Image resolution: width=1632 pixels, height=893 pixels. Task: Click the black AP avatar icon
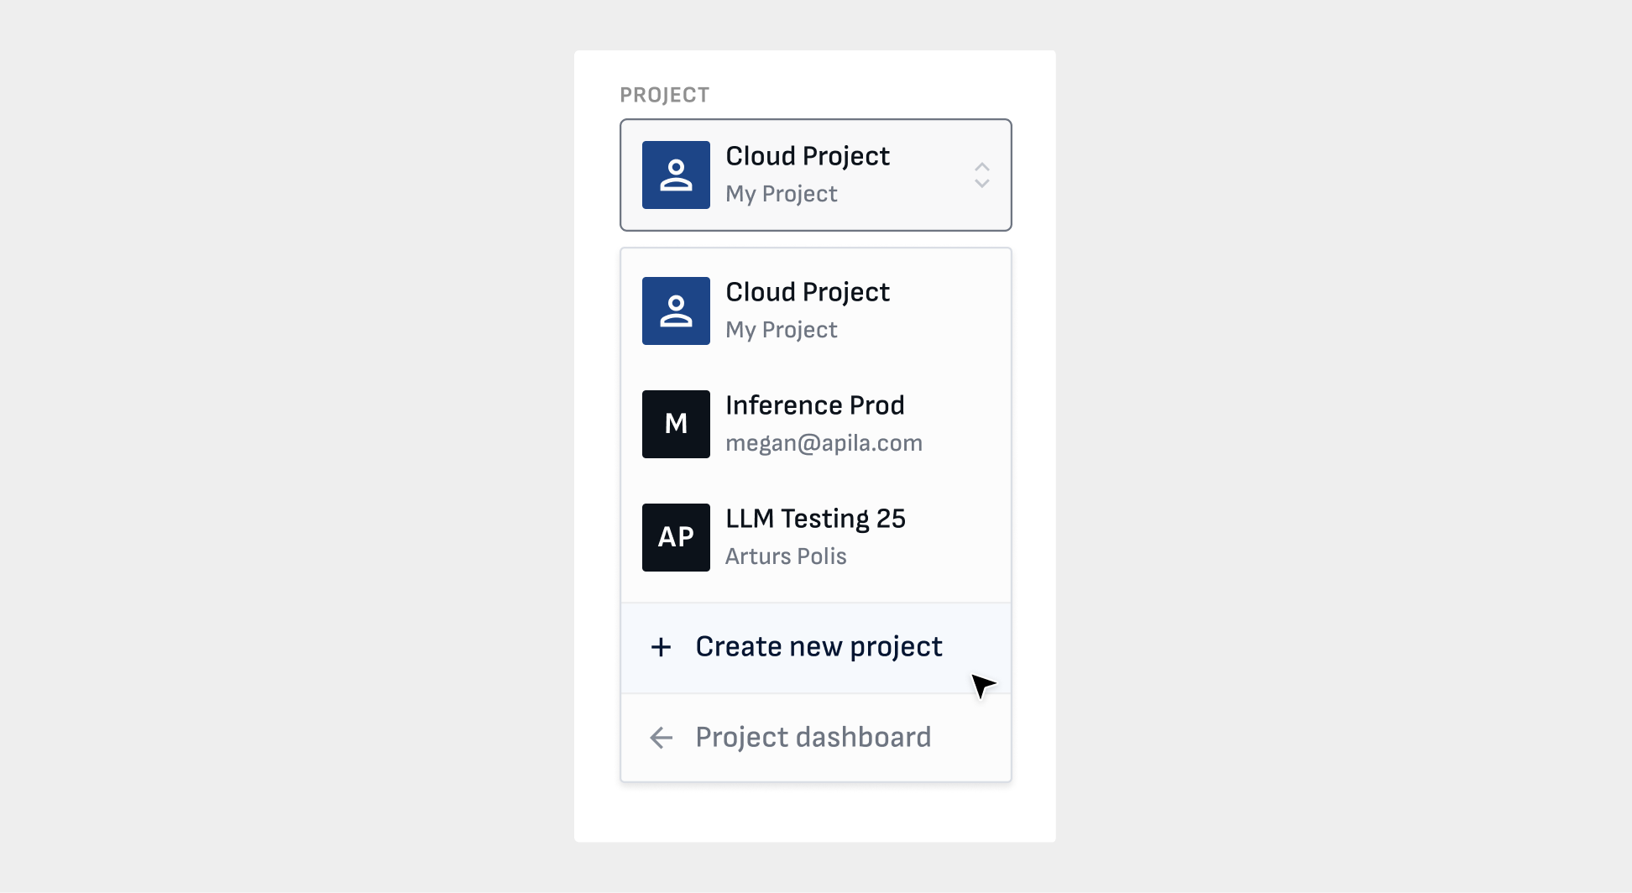tap(676, 537)
